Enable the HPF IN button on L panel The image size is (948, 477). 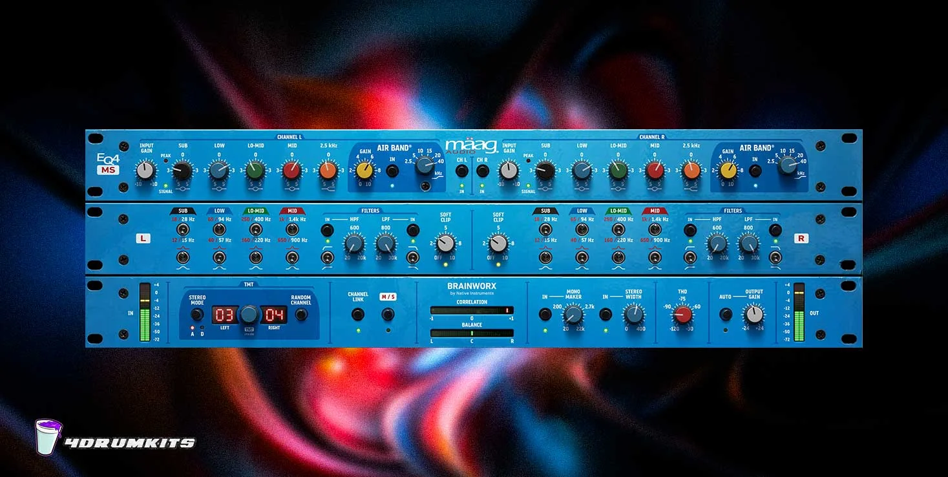pos(327,230)
